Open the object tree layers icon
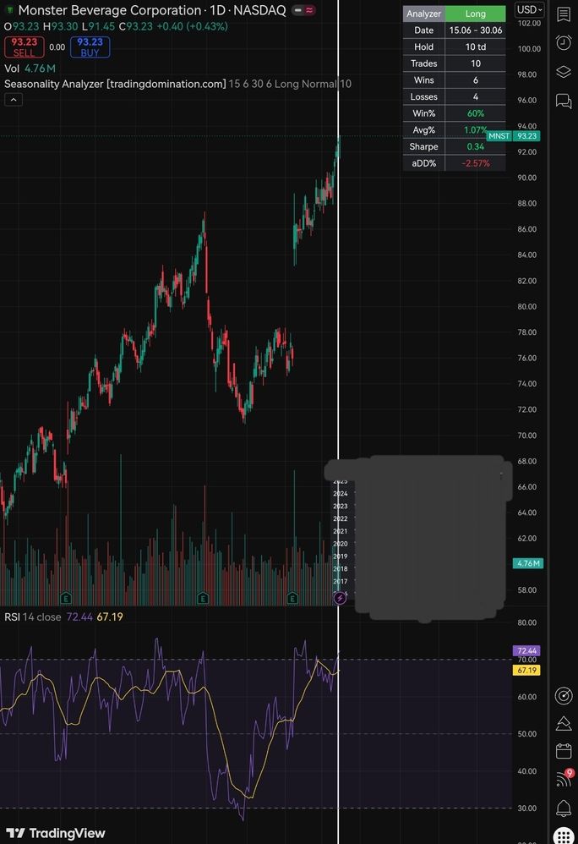The height and width of the screenshot is (844, 578). coord(563,72)
